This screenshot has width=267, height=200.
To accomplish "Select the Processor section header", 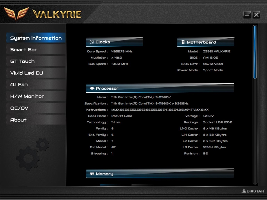I will [x=160, y=88].
